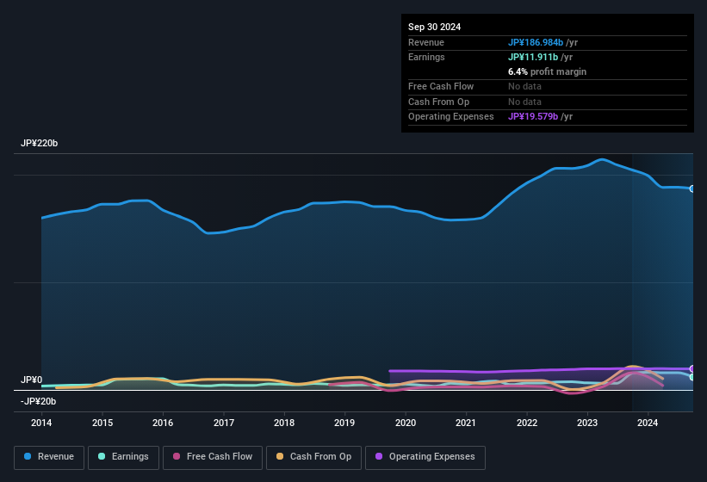Click the 2015 x-axis label
The height and width of the screenshot is (482, 707).
102,423
